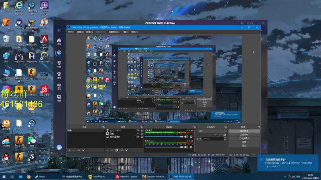Open Desktop Audio settings gear in mixer
This screenshot has width=321, height=180.
pyautogui.click(x=191, y=137)
